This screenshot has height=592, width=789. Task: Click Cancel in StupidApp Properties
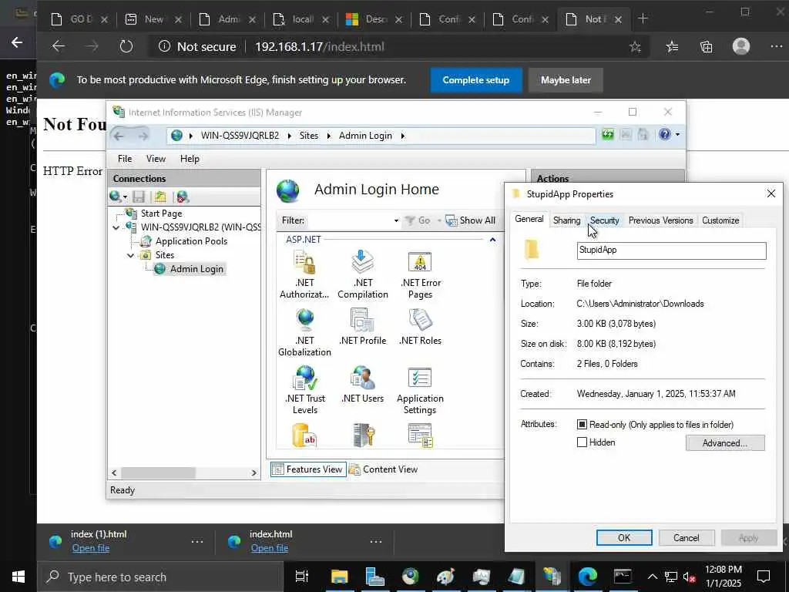[687, 537]
